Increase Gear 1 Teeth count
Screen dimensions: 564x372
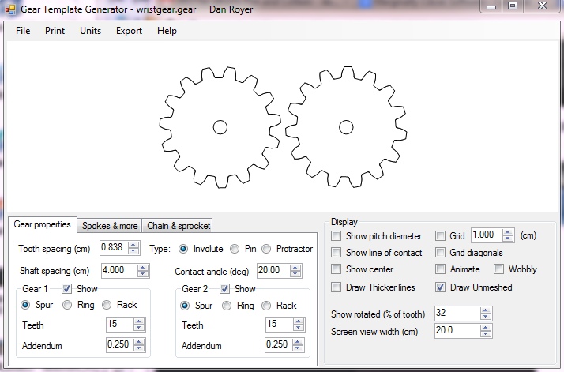tap(139, 321)
